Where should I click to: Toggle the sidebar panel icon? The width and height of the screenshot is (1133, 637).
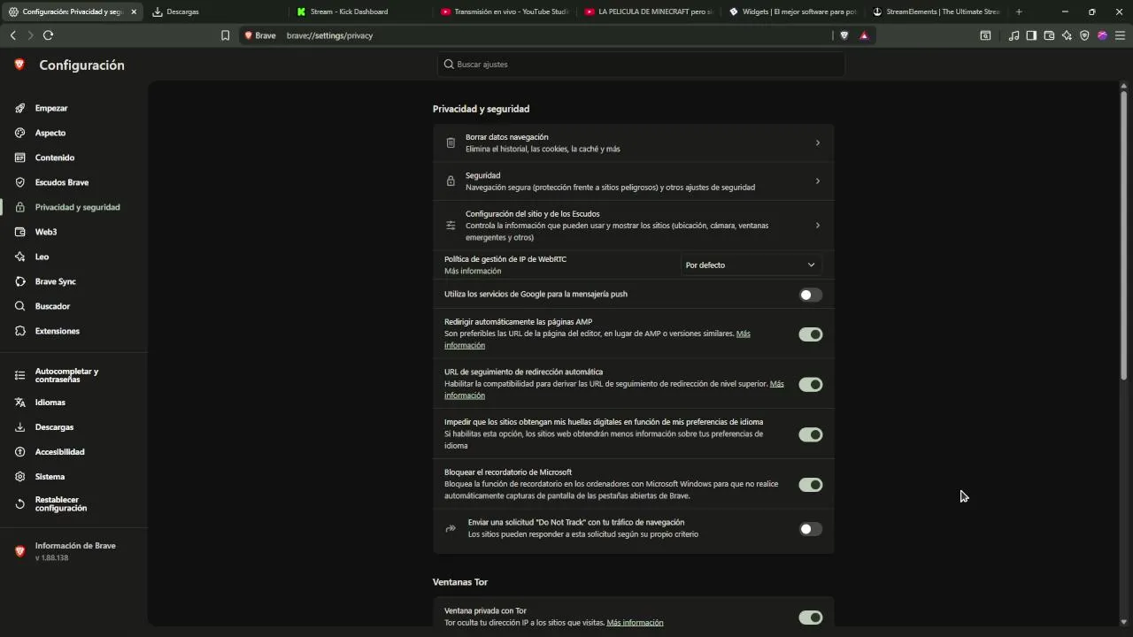[1031, 35]
